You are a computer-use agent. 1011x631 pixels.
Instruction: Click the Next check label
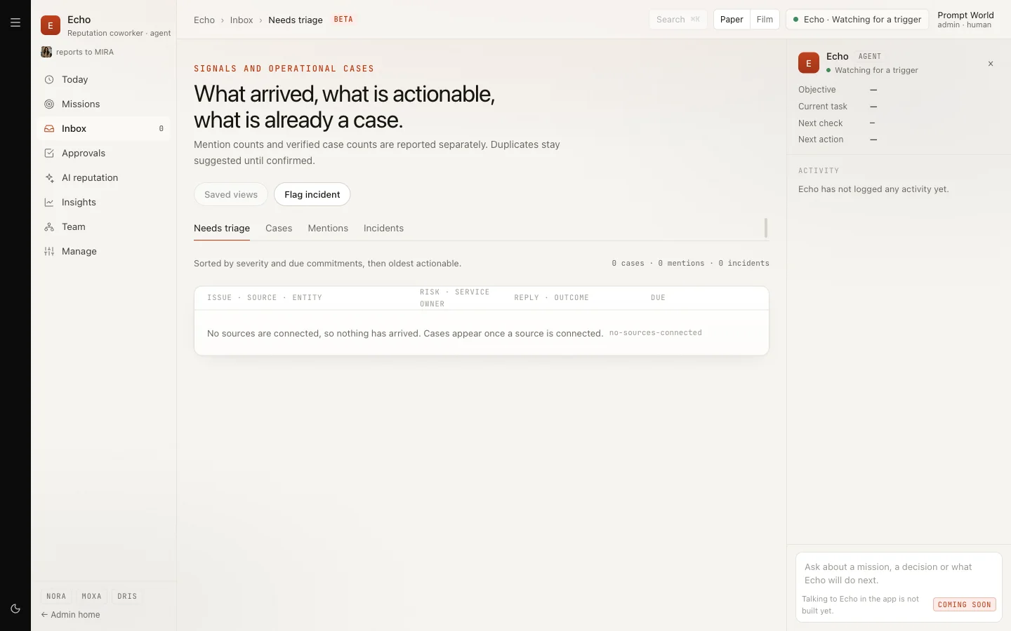pos(820,123)
